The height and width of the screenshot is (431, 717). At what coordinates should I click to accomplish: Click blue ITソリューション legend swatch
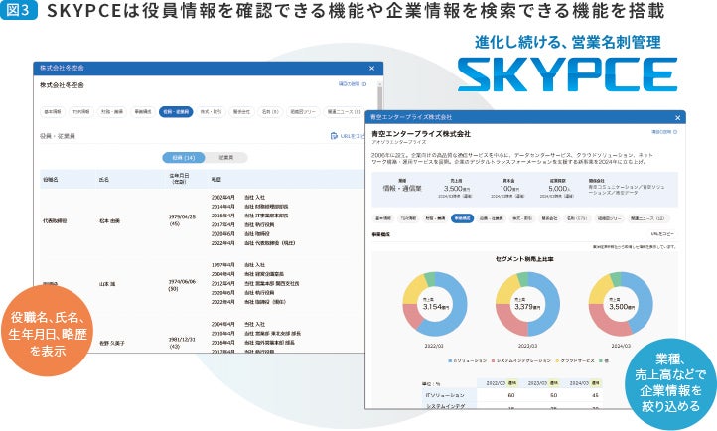click(451, 361)
